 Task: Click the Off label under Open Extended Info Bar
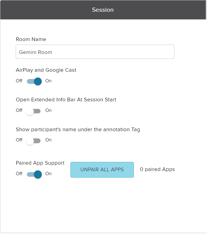point(19,110)
